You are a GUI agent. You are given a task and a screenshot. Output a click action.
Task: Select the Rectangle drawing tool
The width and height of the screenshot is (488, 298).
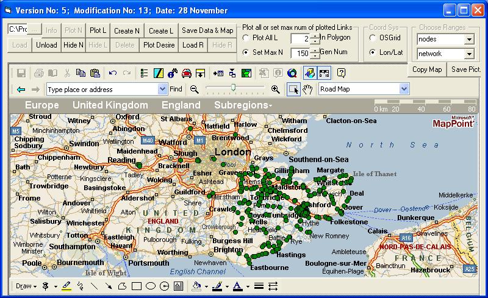[136, 286]
